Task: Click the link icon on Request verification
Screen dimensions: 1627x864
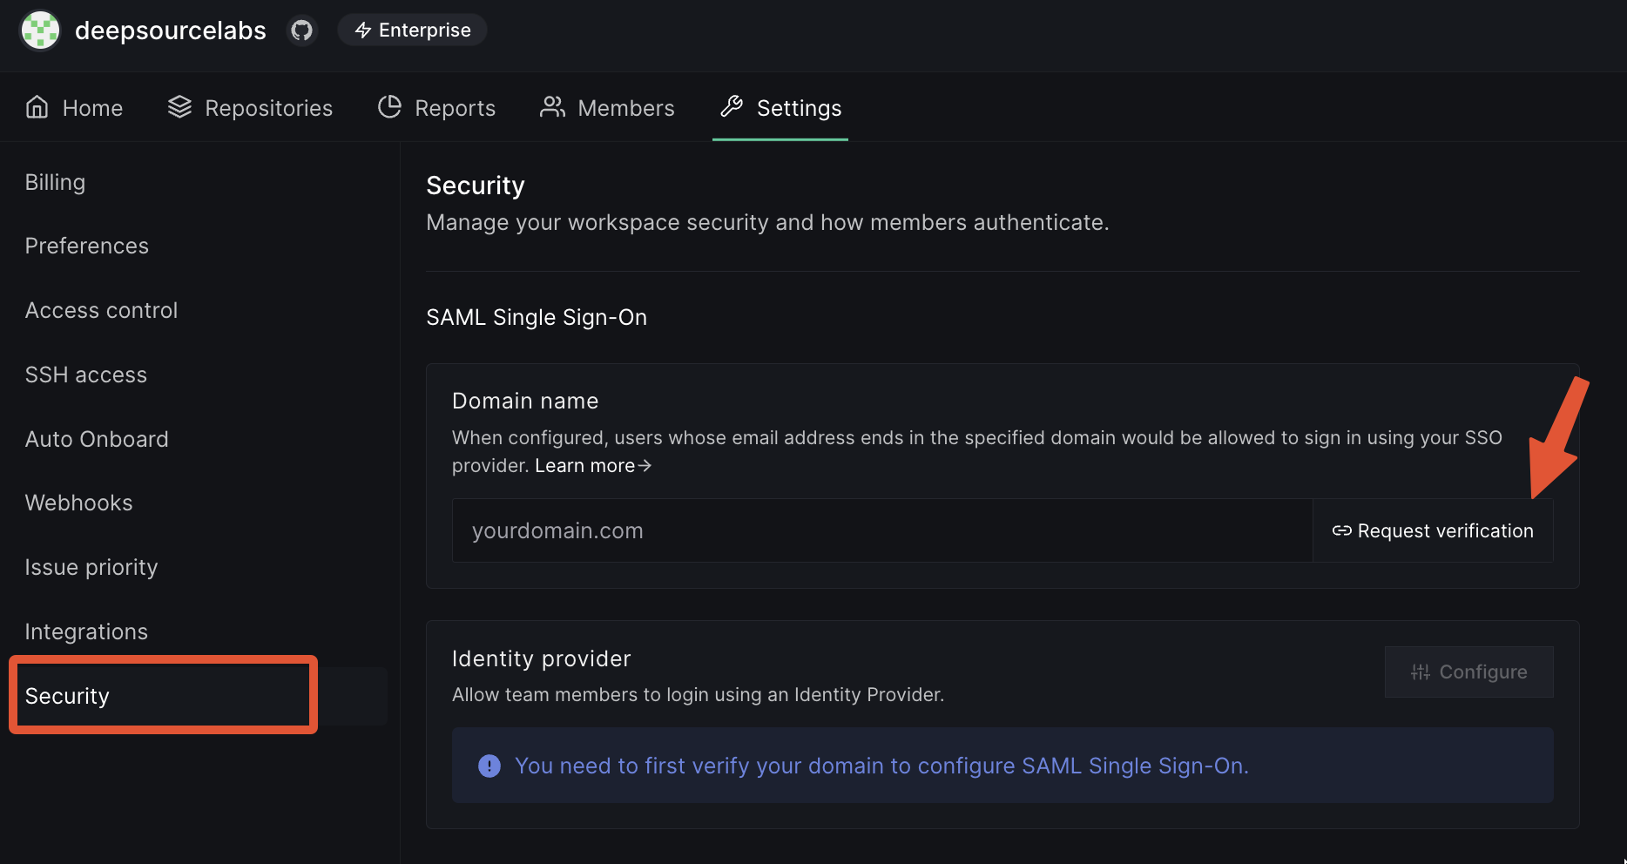Action: (x=1340, y=530)
